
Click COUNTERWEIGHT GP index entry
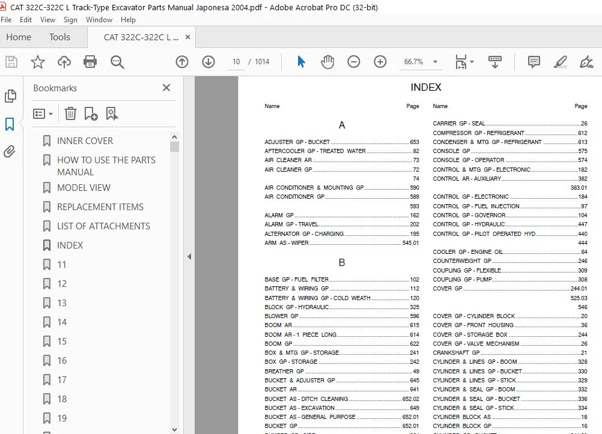pyautogui.click(x=510, y=261)
